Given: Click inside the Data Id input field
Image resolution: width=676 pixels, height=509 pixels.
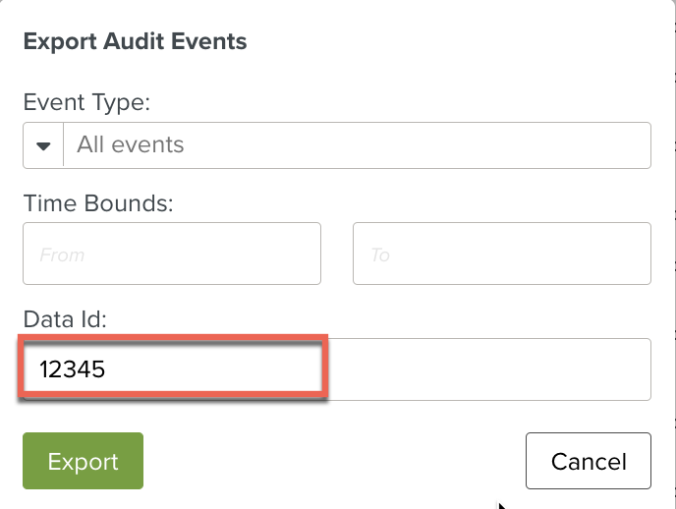Looking at the screenshot, I should point(336,369).
